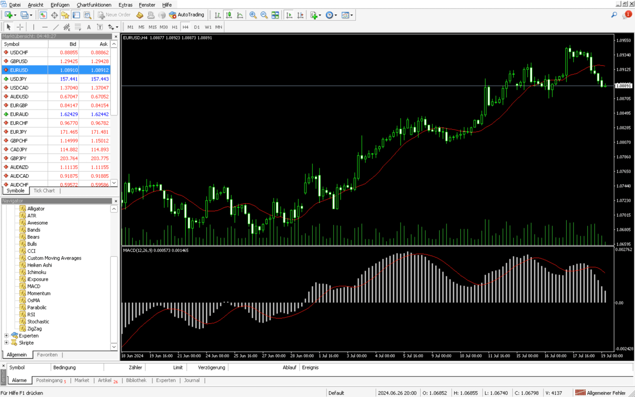Switch to M1 timeframe
Viewport: 635px width, 397px height.
click(131, 27)
